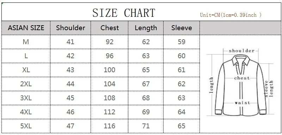Select chest value 100 for XL
Screen dimensions: 282x135
click(110, 70)
